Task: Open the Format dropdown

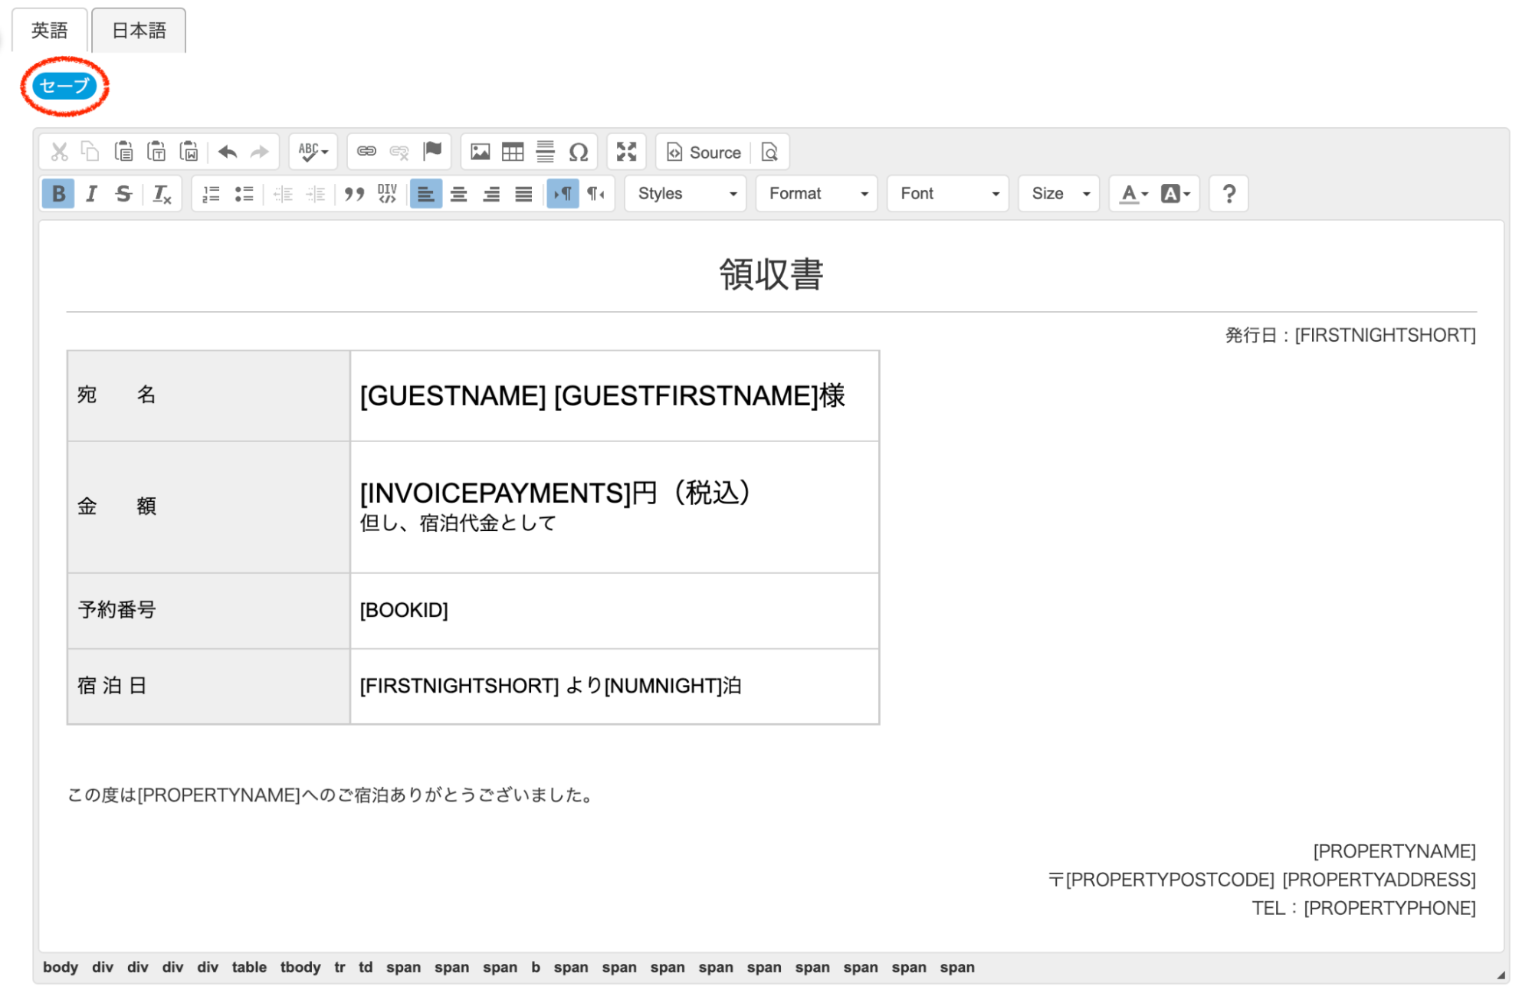Action: [817, 194]
